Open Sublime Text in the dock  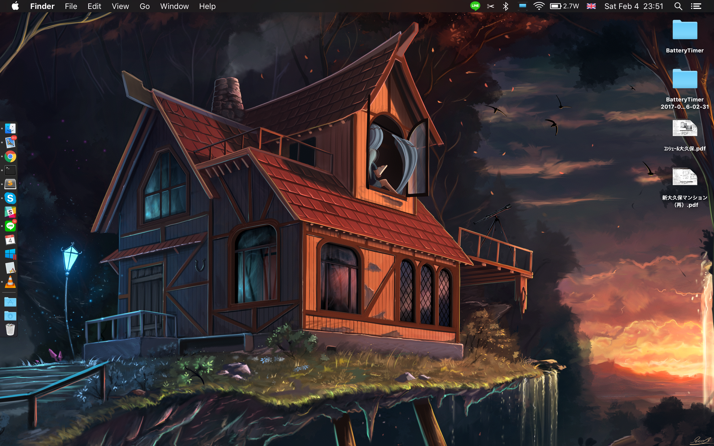click(10, 184)
